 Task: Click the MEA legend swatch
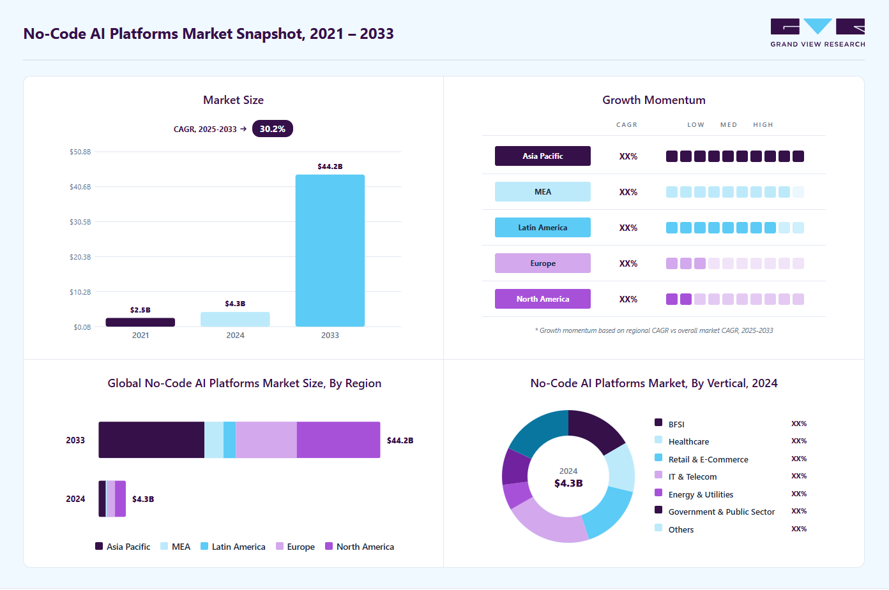pyautogui.click(x=164, y=546)
